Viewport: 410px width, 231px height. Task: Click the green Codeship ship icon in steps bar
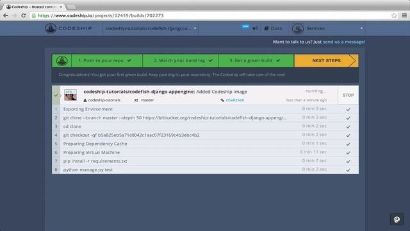click(62, 60)
